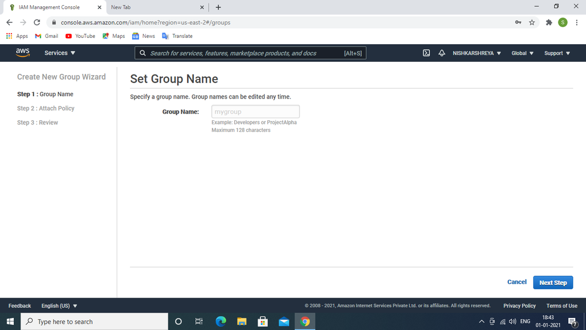586x330 pixels.
Task: Click inside the Group Name field
Action: coord(255,111)
